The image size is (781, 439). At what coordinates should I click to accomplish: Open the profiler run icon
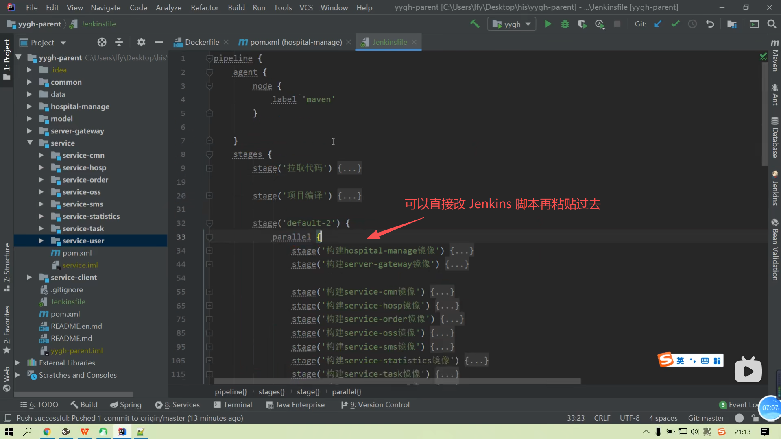pos(600,24)
